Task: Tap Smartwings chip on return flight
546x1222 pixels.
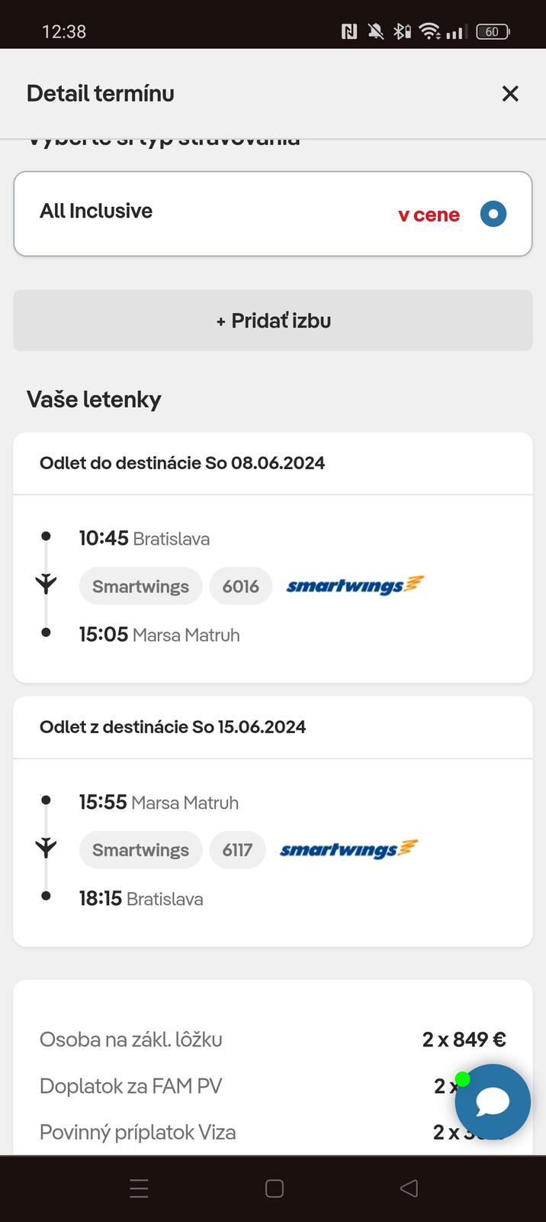Action: pyautogui.click(x=140, y=850)
